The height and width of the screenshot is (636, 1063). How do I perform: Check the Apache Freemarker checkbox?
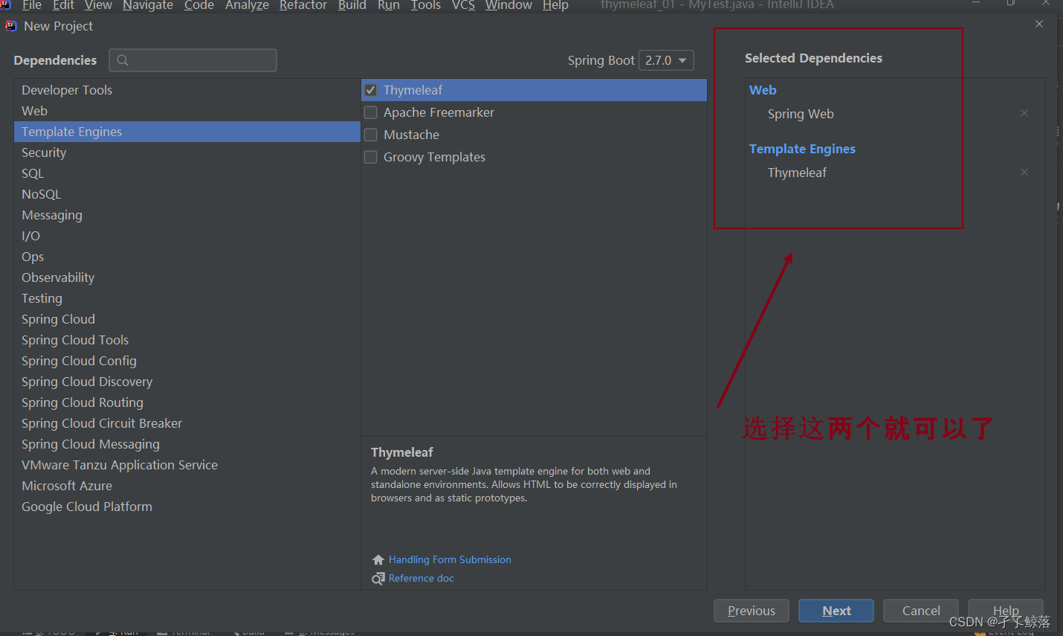pyautogui.click(x=371, y=112)
